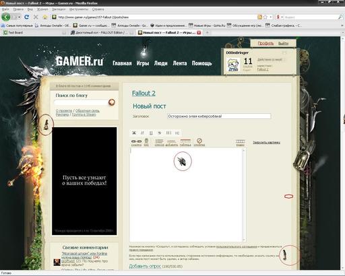
Task: Click the blog search input field
Action: click(x=81, y=102)
